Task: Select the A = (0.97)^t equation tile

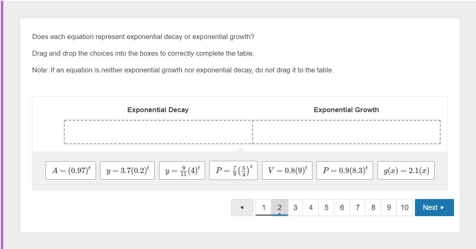Action: (71, 170)
